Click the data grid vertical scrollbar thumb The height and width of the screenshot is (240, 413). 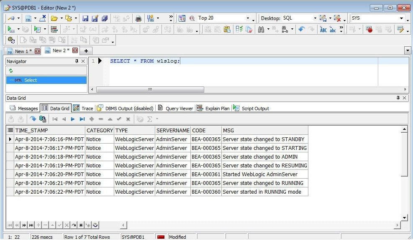[404, 154]
